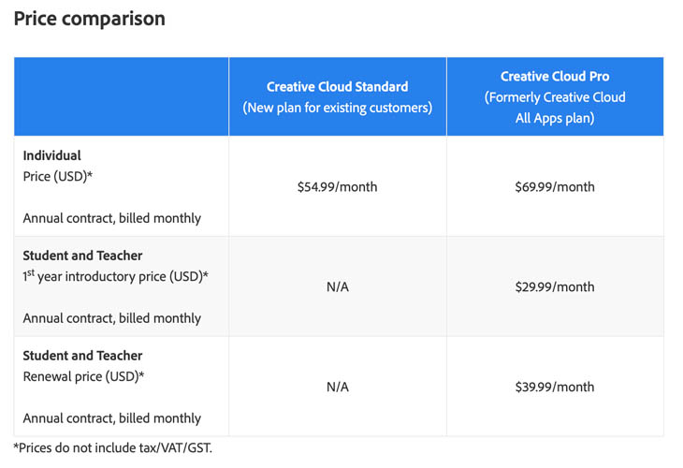This screenshot has width=683, height=468.
Task: Select the Creative Cloud Pro column header
Action: click(x=555, y=96)
